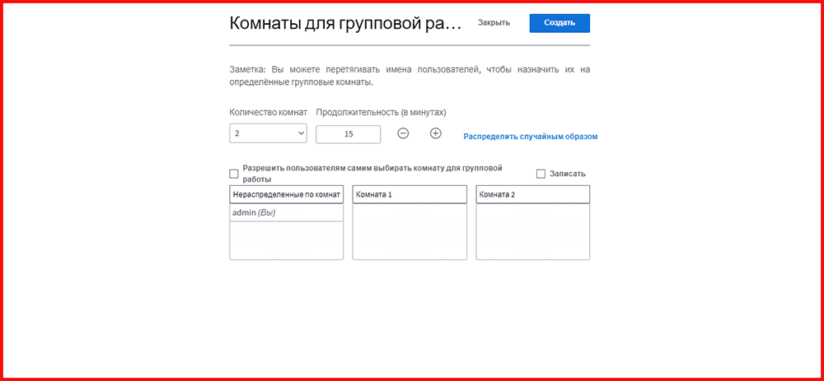Click the empty list area under Комната 2
The width and height of the screenshot is (824, 381).
(x=532, y=231)
